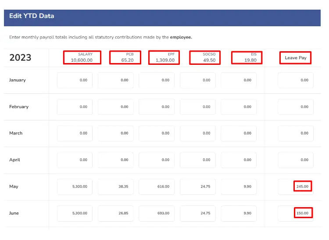Select the April SOCSO input field

point(198,160)
